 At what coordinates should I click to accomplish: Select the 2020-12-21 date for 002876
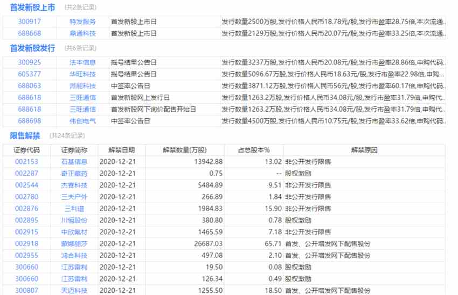coord(117,208)
